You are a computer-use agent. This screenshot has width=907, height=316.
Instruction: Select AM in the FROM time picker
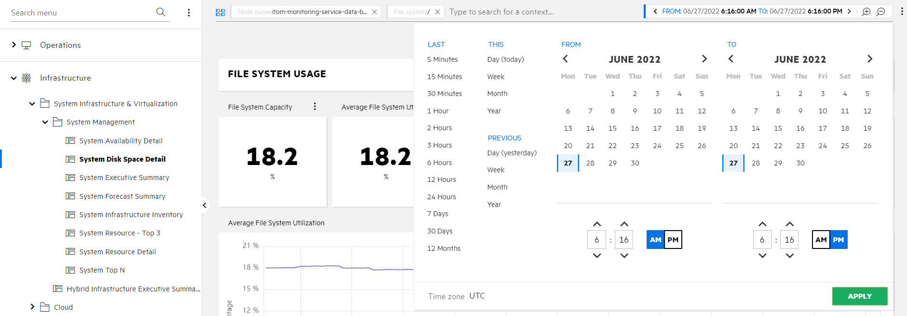[655, 240]
